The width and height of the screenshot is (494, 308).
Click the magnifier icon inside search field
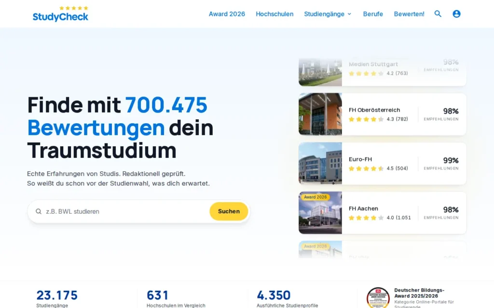[x=39, y=212]
